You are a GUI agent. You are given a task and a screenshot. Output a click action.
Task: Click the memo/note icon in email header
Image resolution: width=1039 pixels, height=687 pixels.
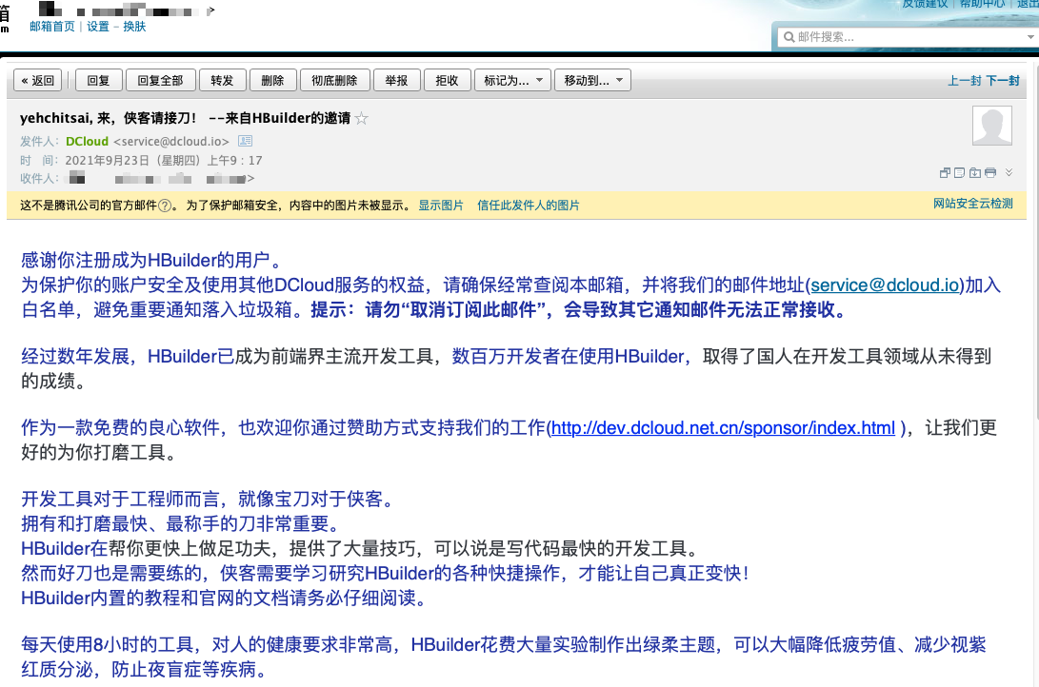point(960,171)
